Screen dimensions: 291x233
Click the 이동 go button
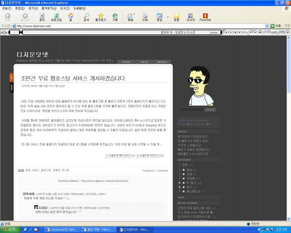276,26
